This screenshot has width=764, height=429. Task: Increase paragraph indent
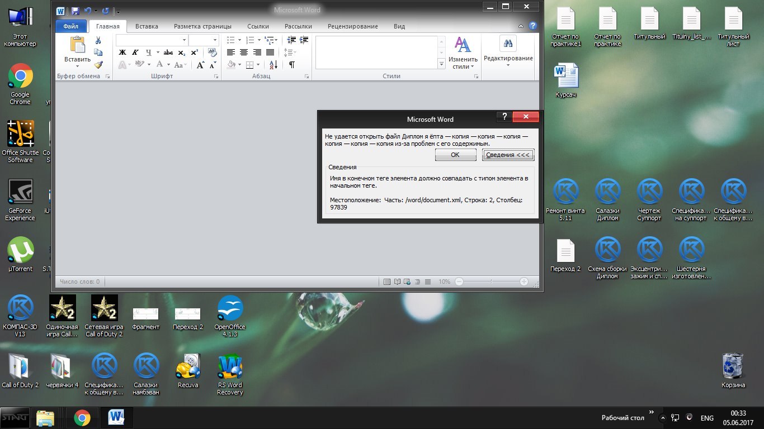coord(304,40)
